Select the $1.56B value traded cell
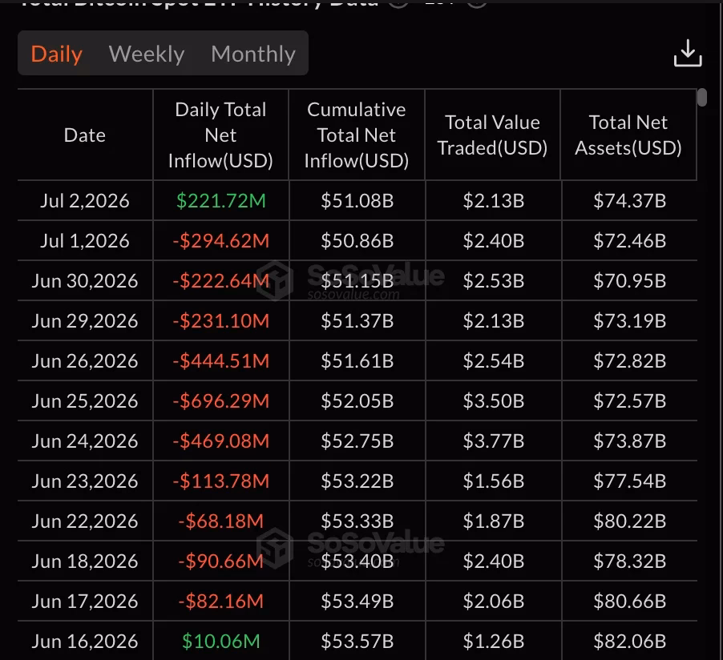723x660 pixels. (494, 481)
